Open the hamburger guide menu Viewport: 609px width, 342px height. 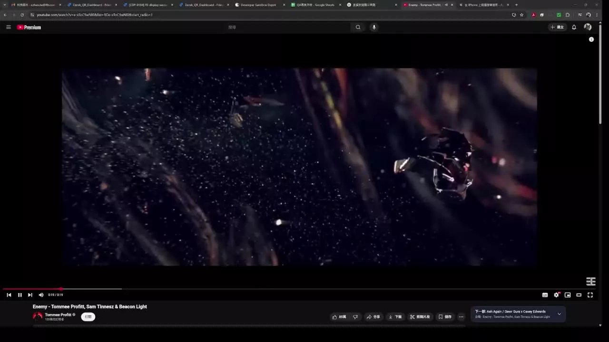click(x=9, y=27)
